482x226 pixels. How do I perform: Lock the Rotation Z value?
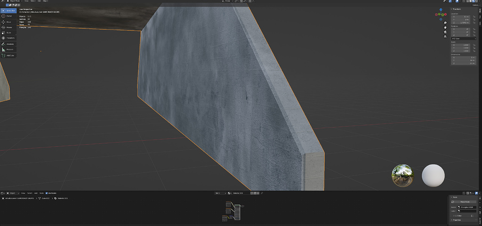pyautogui.click(x=474, y=35)
